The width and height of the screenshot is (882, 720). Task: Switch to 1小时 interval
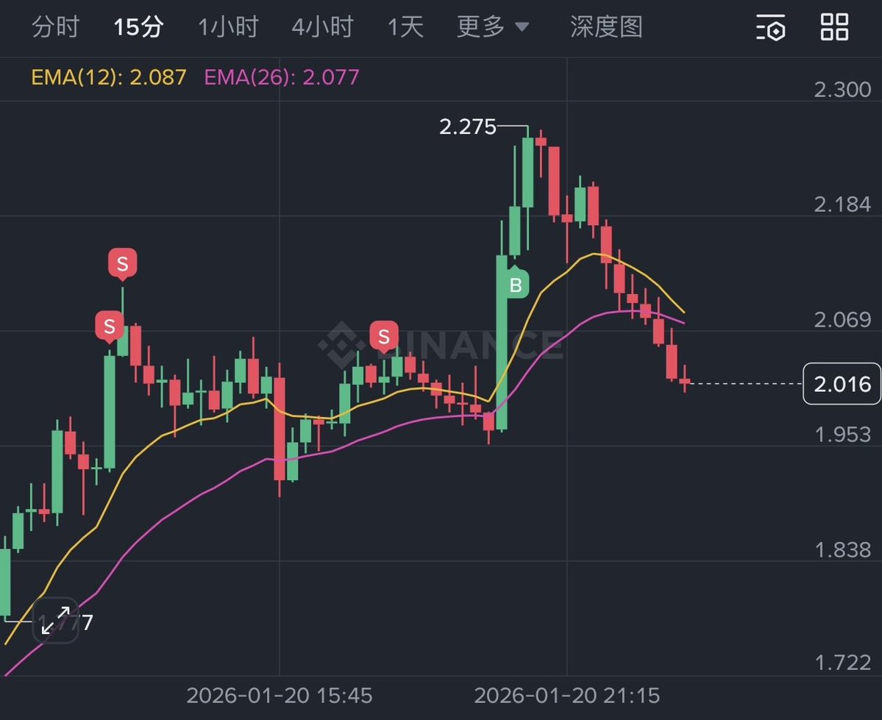pos(228,27)
